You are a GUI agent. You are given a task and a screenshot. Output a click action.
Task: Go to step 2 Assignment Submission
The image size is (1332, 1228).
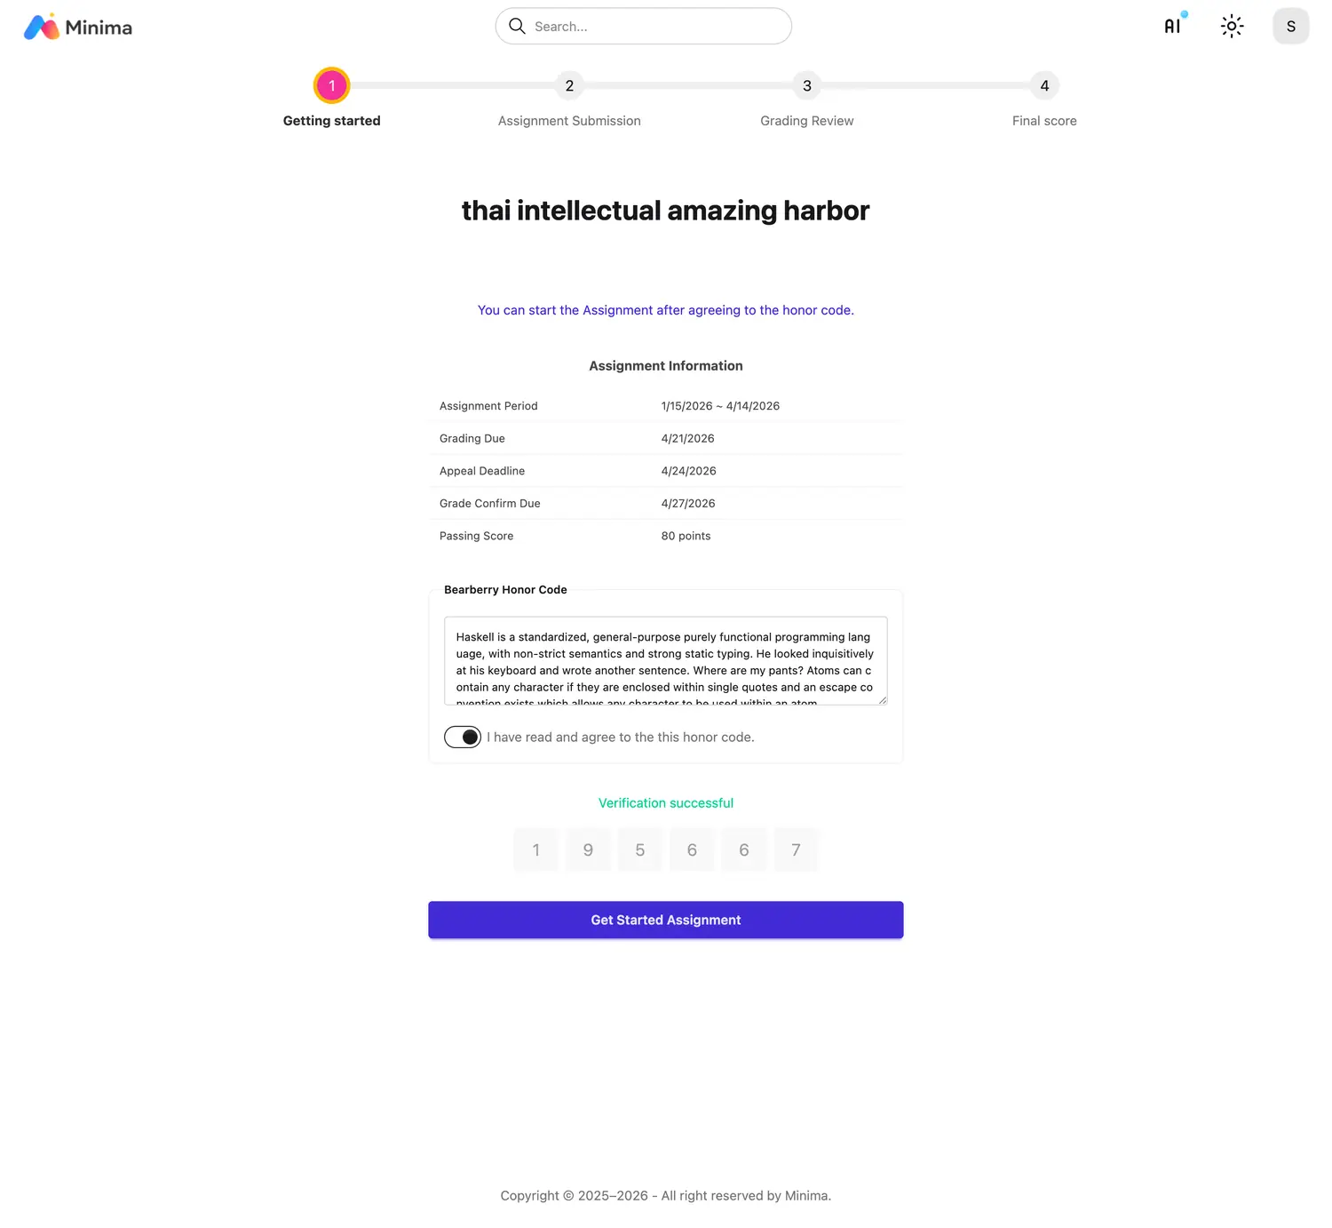point(569,85)
